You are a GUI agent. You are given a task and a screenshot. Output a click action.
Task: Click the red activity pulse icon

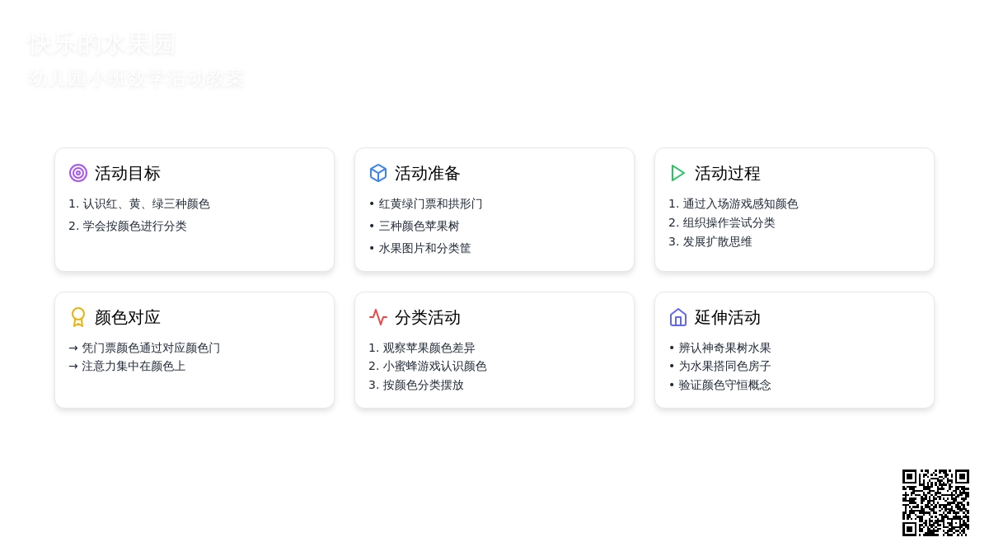[378, 317]
